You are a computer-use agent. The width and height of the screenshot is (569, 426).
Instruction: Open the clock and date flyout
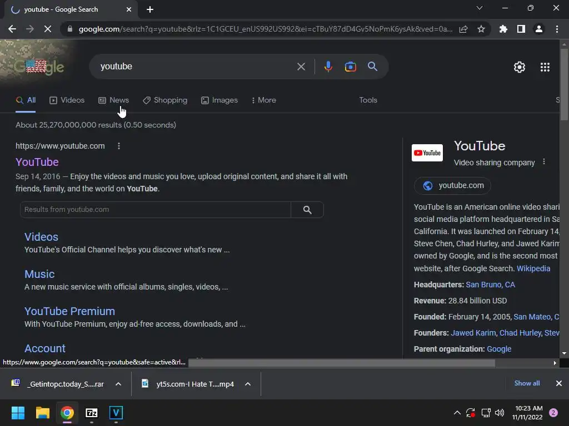tap(528, 413)
